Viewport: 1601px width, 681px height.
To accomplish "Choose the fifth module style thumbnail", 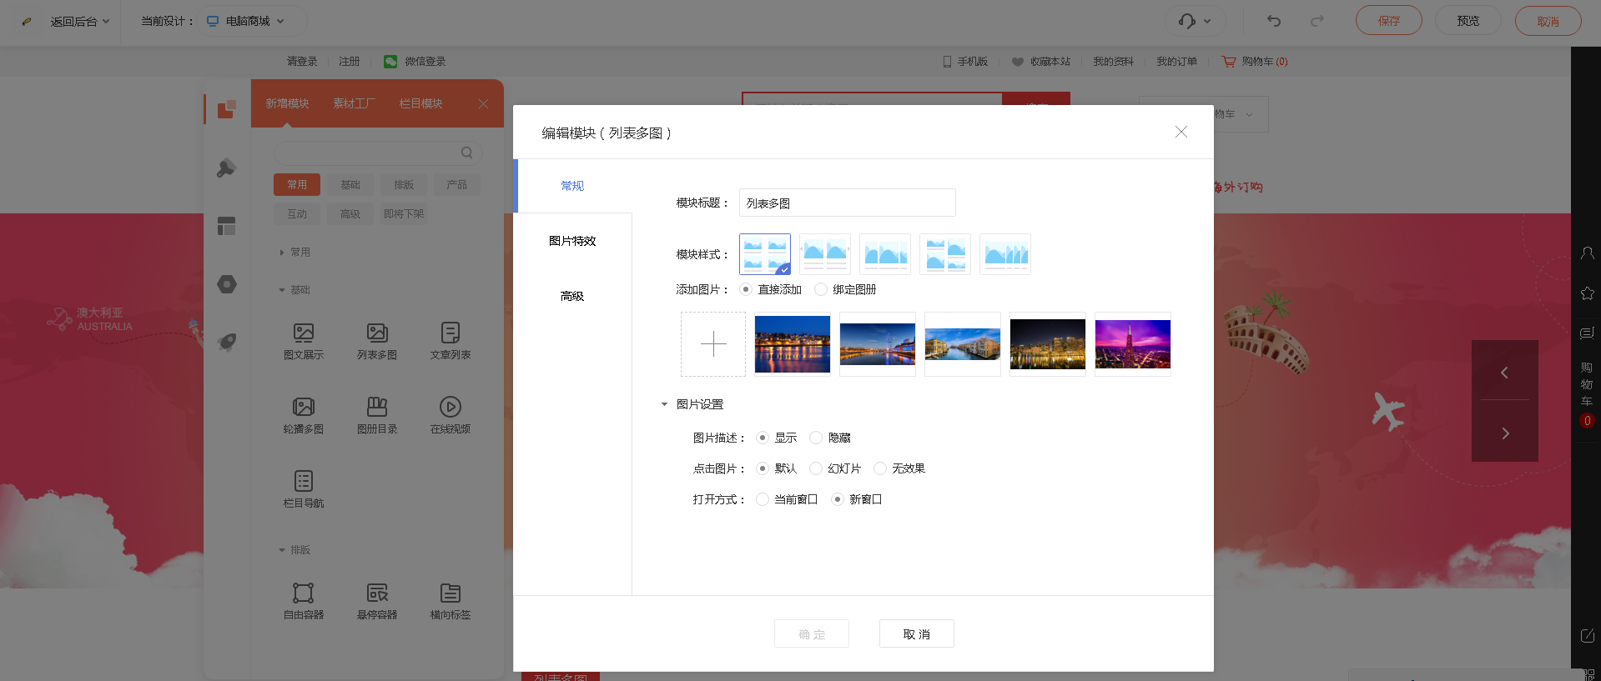I will tap(1005, 254).
